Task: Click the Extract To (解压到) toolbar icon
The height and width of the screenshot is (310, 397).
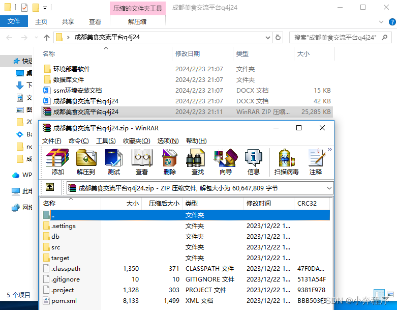Action: click(86, 162)
